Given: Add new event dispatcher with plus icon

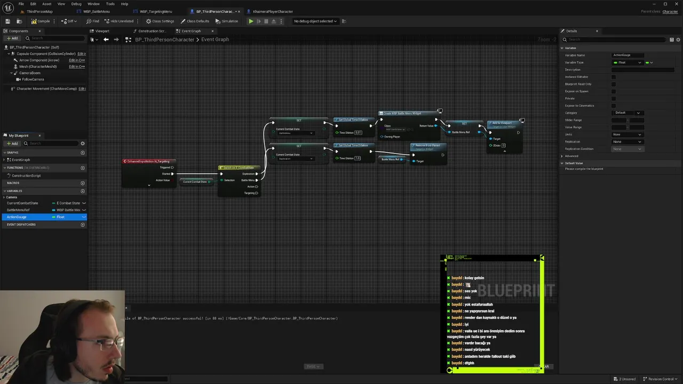Looking at the screenshot, I should (x=83, y=225).
